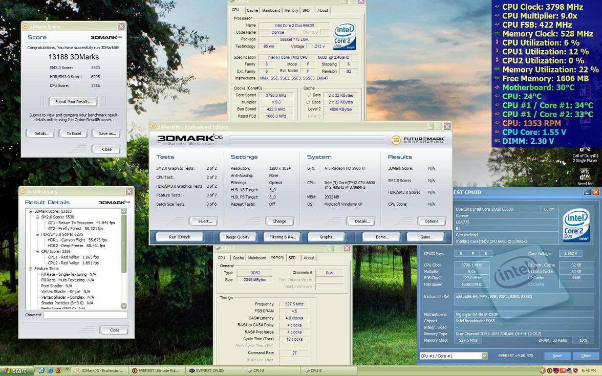602x376 pixels.
Task: Click the orange icon in 3DMark Score title bar
Action: coord(26,27)
